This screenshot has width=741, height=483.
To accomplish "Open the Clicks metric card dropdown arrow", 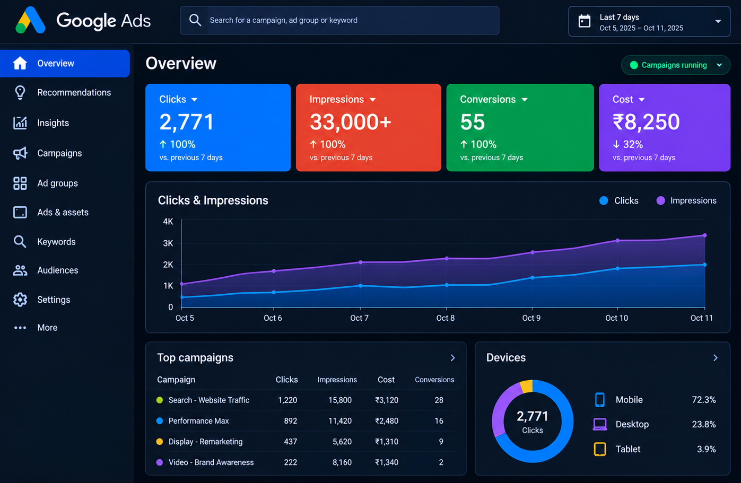I will 194,100.
